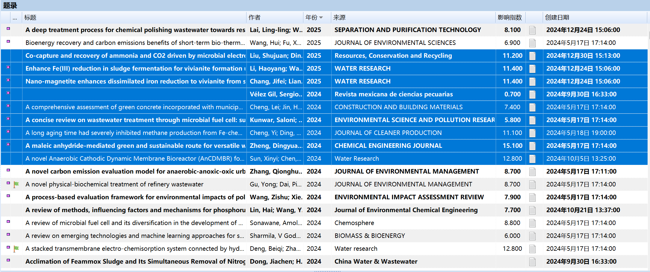This screenshot has height=272, width=650.
Task: Open attachment icon for JOURNAL OF ENVIRONMENTAL SCIENCES row
Action: [532, 43]
